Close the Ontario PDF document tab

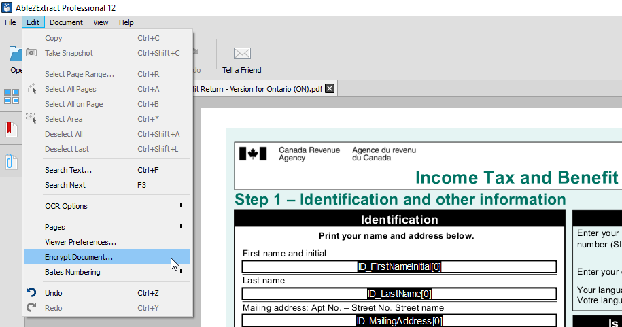pos(330,88)
